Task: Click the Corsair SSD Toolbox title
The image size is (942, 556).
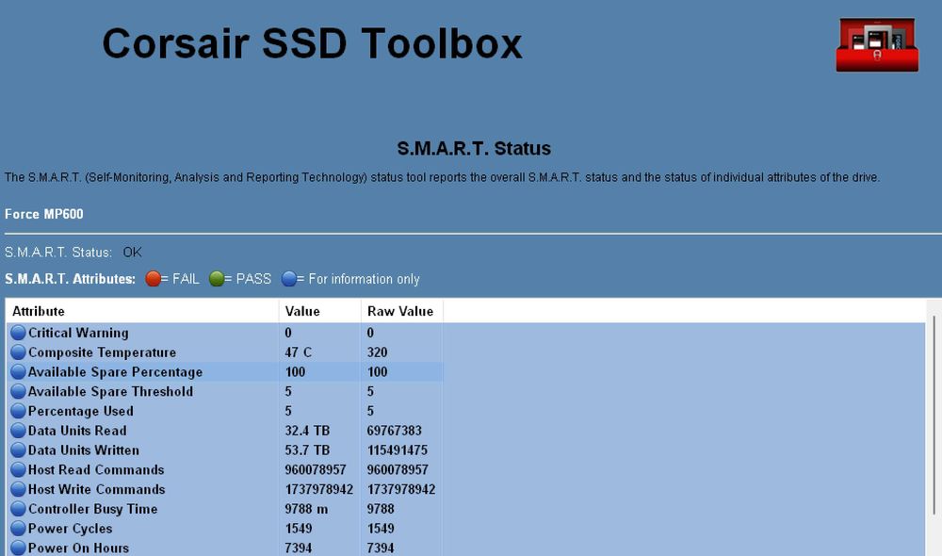Action: [312, 43]
